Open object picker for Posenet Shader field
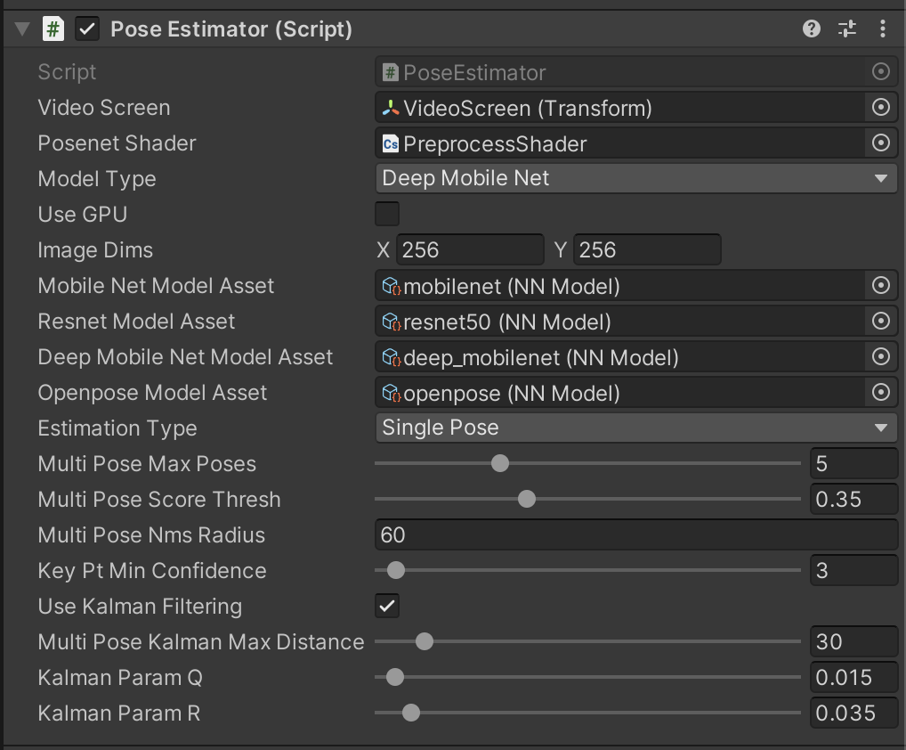906x750 pixels. (880, 143)
